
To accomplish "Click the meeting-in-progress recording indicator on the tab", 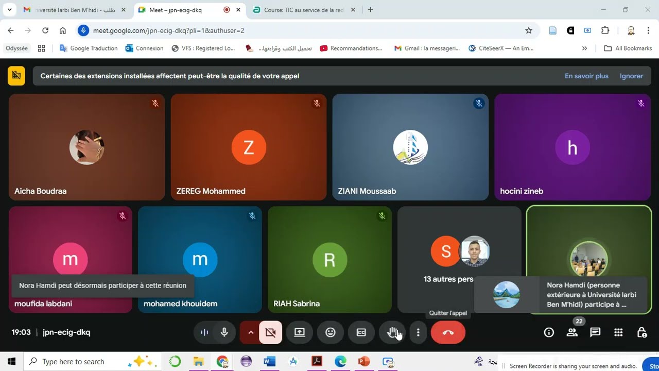I will pyautogui.click(x=227, y=10).
